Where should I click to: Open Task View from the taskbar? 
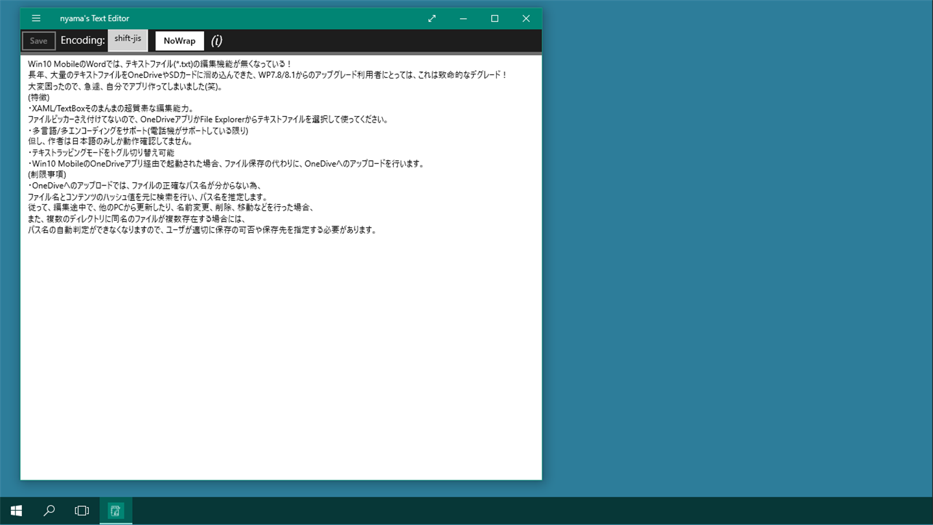pos(82,511)
